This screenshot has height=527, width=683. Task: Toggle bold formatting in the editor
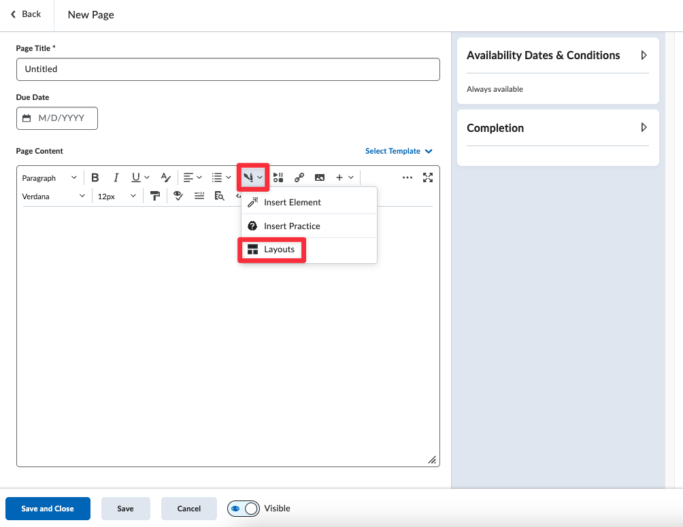click(95, 177)
